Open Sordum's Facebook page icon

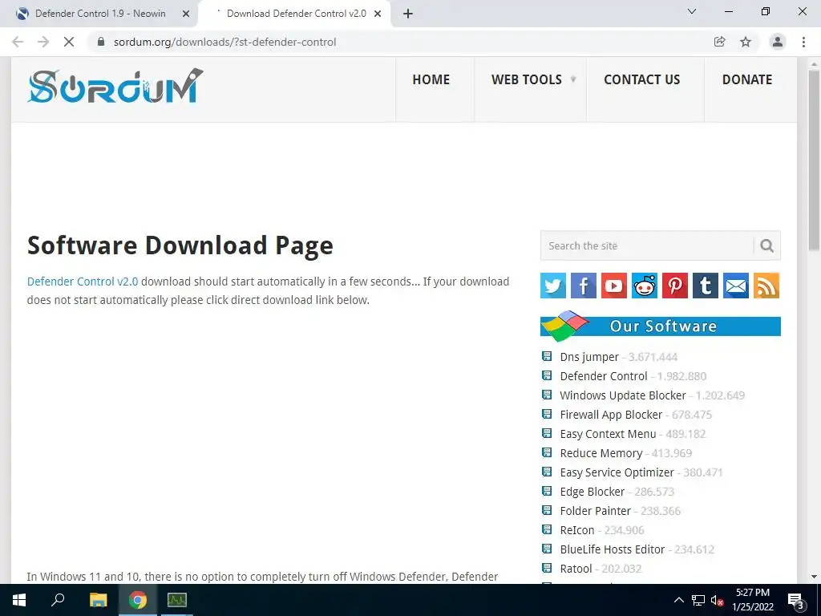click(584, 286)
